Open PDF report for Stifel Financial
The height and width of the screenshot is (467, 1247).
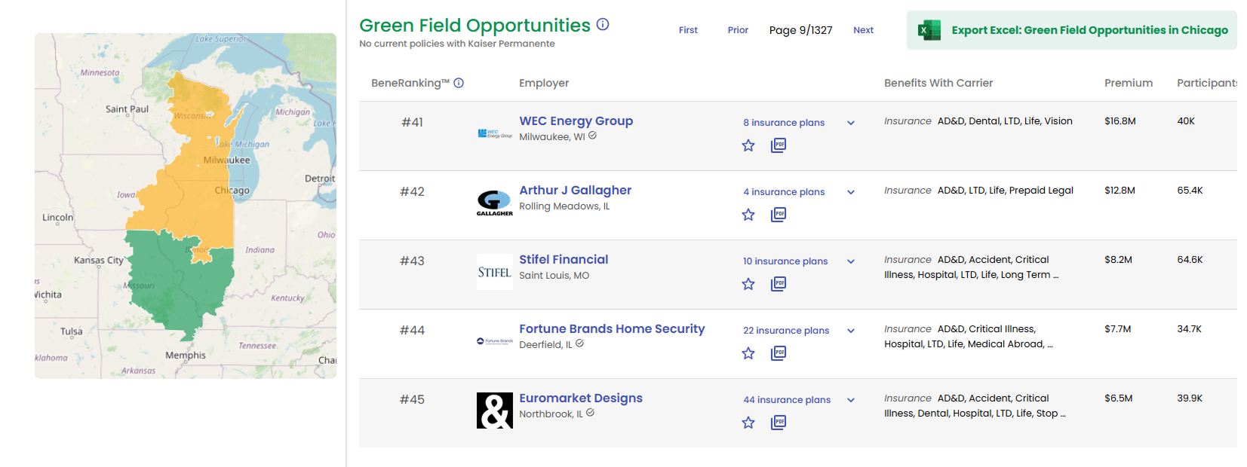[779, 284]
